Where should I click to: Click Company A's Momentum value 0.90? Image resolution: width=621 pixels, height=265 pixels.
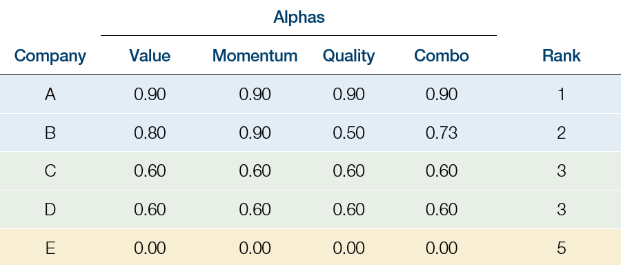click(255, 95)
